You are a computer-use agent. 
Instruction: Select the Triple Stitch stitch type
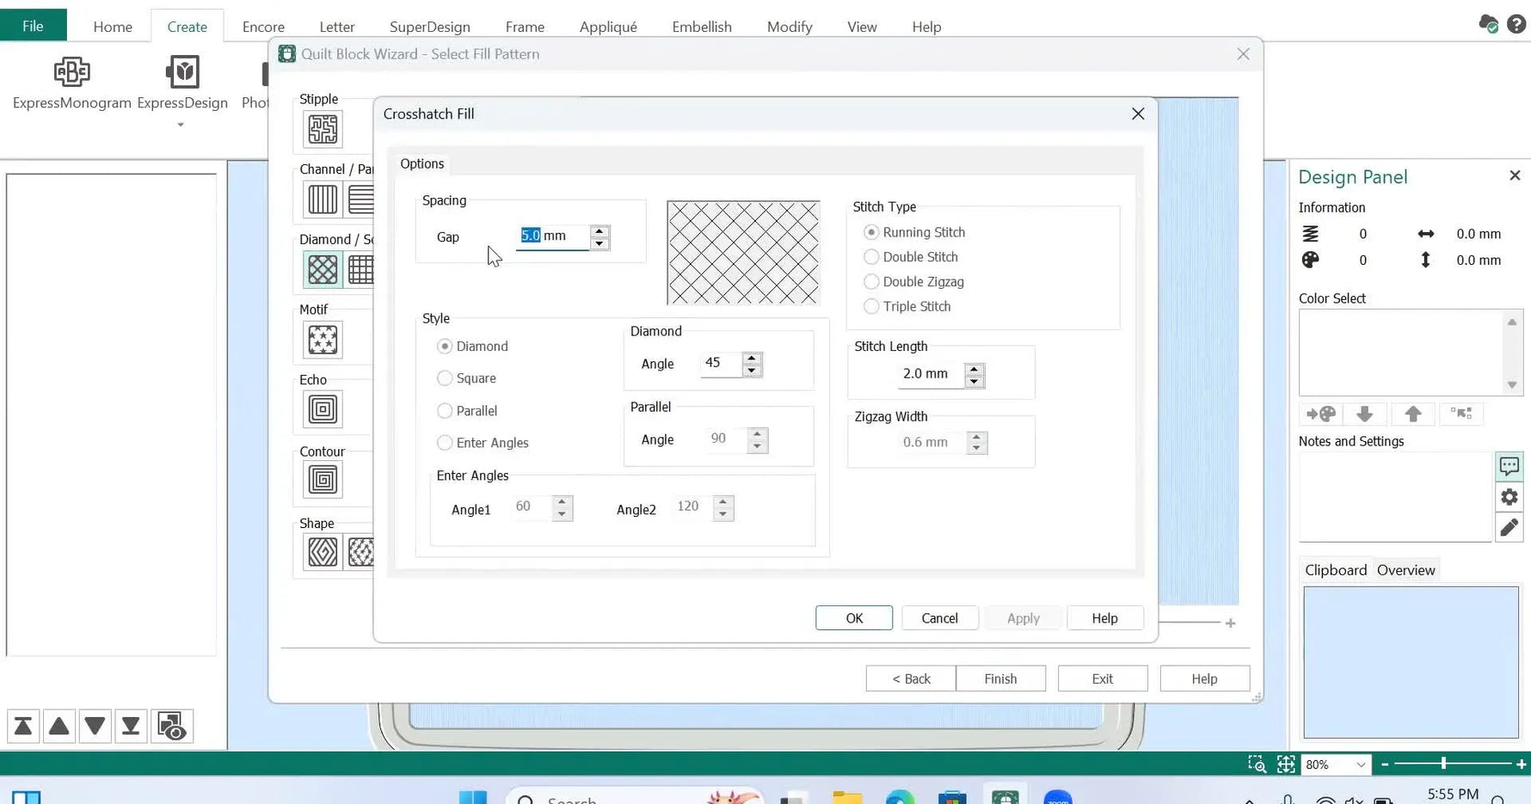[x=871, y=306]
